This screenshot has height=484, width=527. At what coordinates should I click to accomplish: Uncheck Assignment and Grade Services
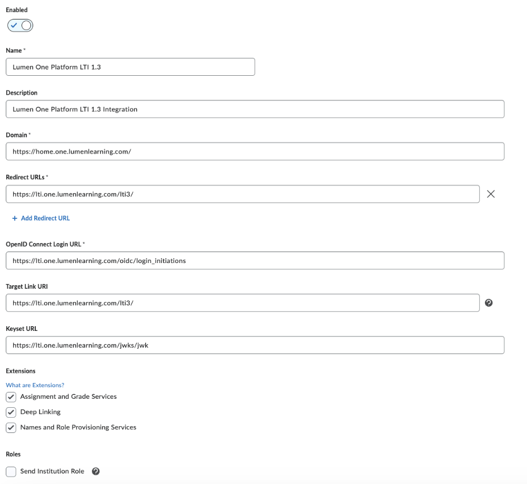pos(11,397)
